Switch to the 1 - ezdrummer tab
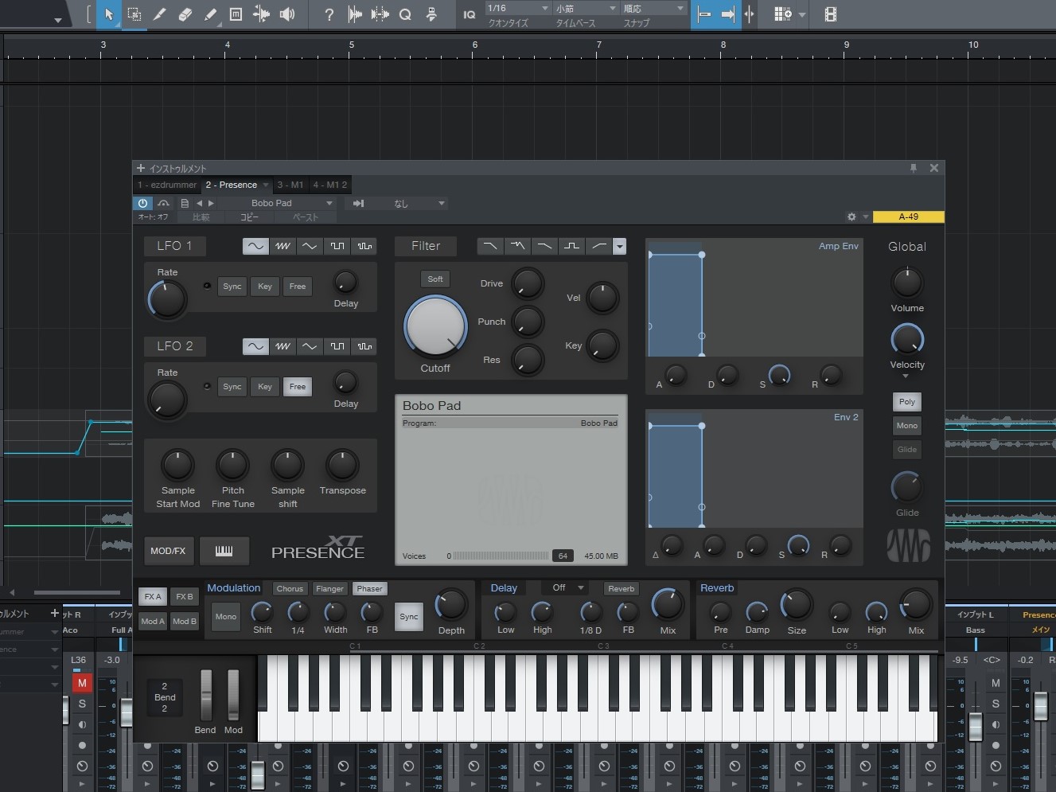 click(x=167, y=185)
